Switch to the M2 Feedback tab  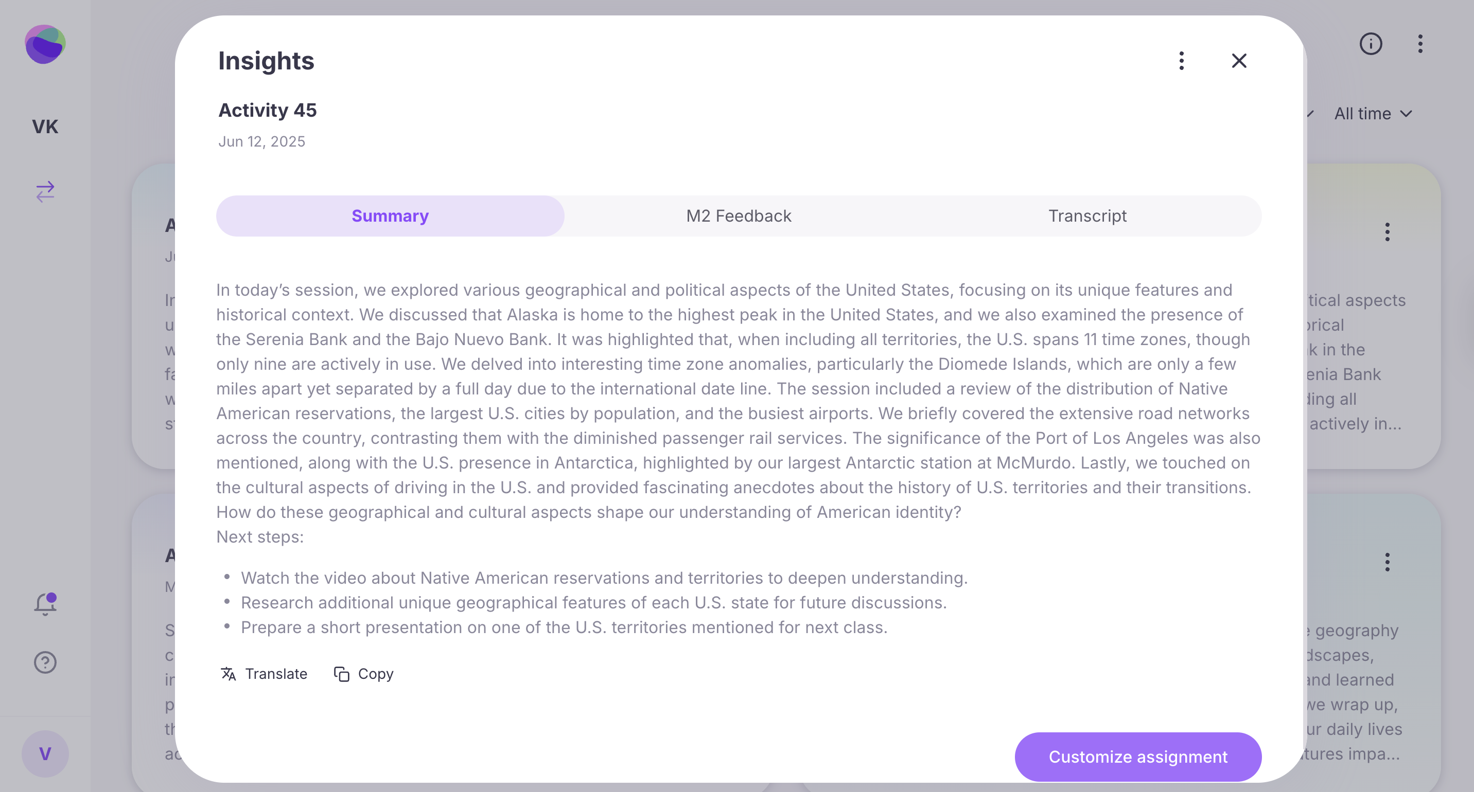coord(738,216)
